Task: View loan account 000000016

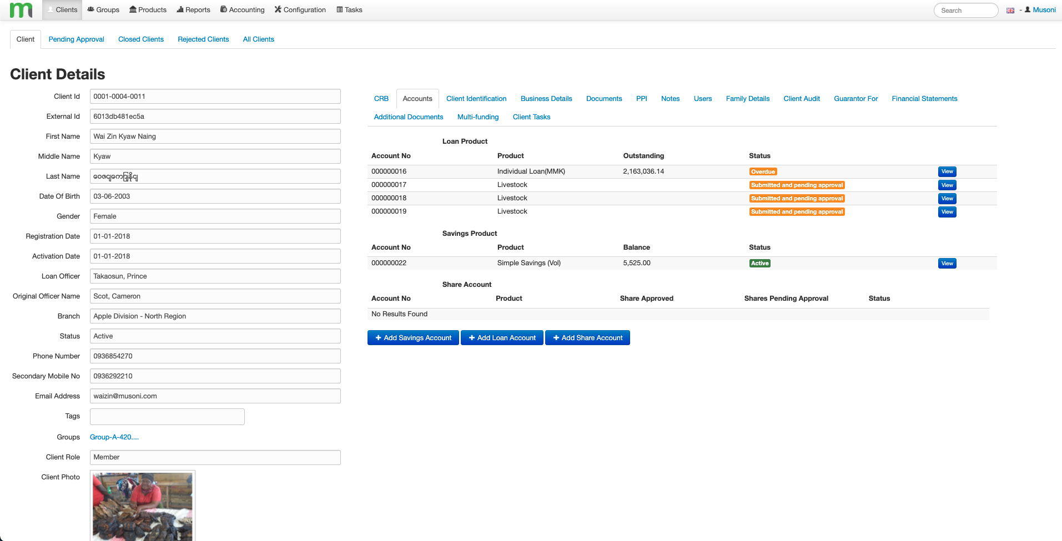Action: (947, 171)
